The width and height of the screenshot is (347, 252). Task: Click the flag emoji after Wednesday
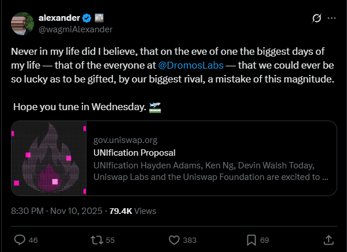[154, 107]
